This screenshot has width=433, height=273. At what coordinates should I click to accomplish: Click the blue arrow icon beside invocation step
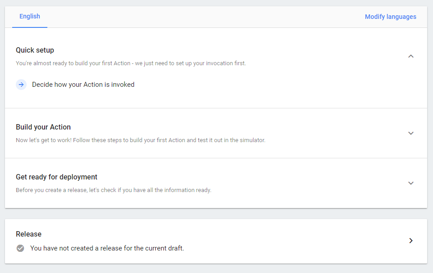(x=21, y=85)
